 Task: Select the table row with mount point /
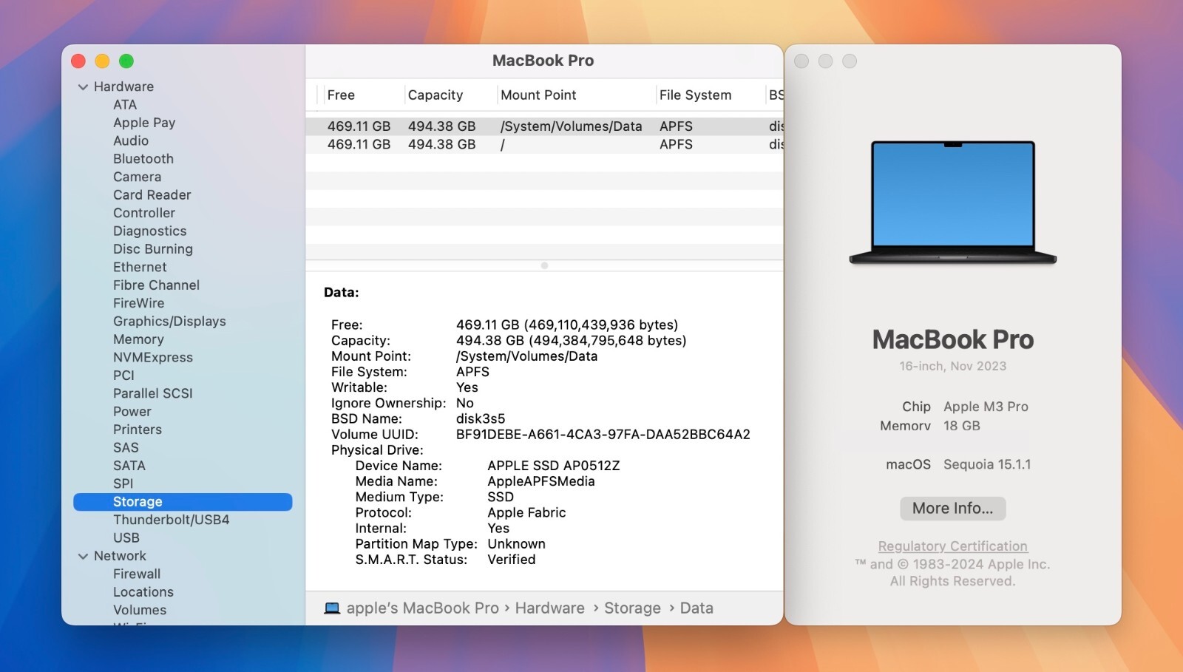pos(544,145)
